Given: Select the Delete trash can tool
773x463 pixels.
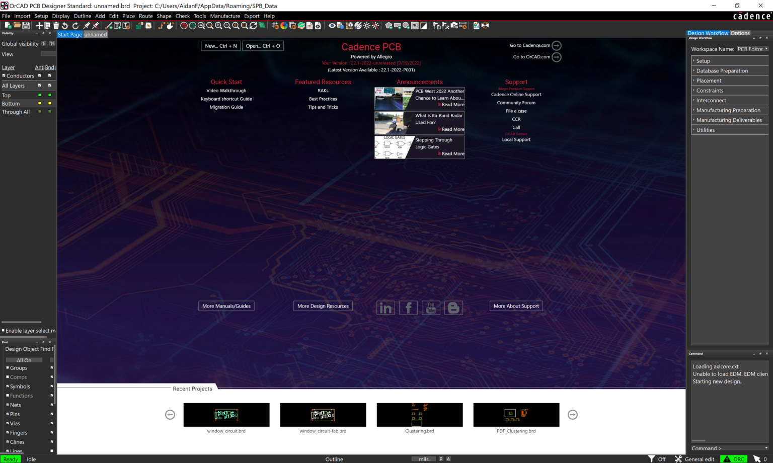Looking at the screenshot, I should [x=56, y=26].
